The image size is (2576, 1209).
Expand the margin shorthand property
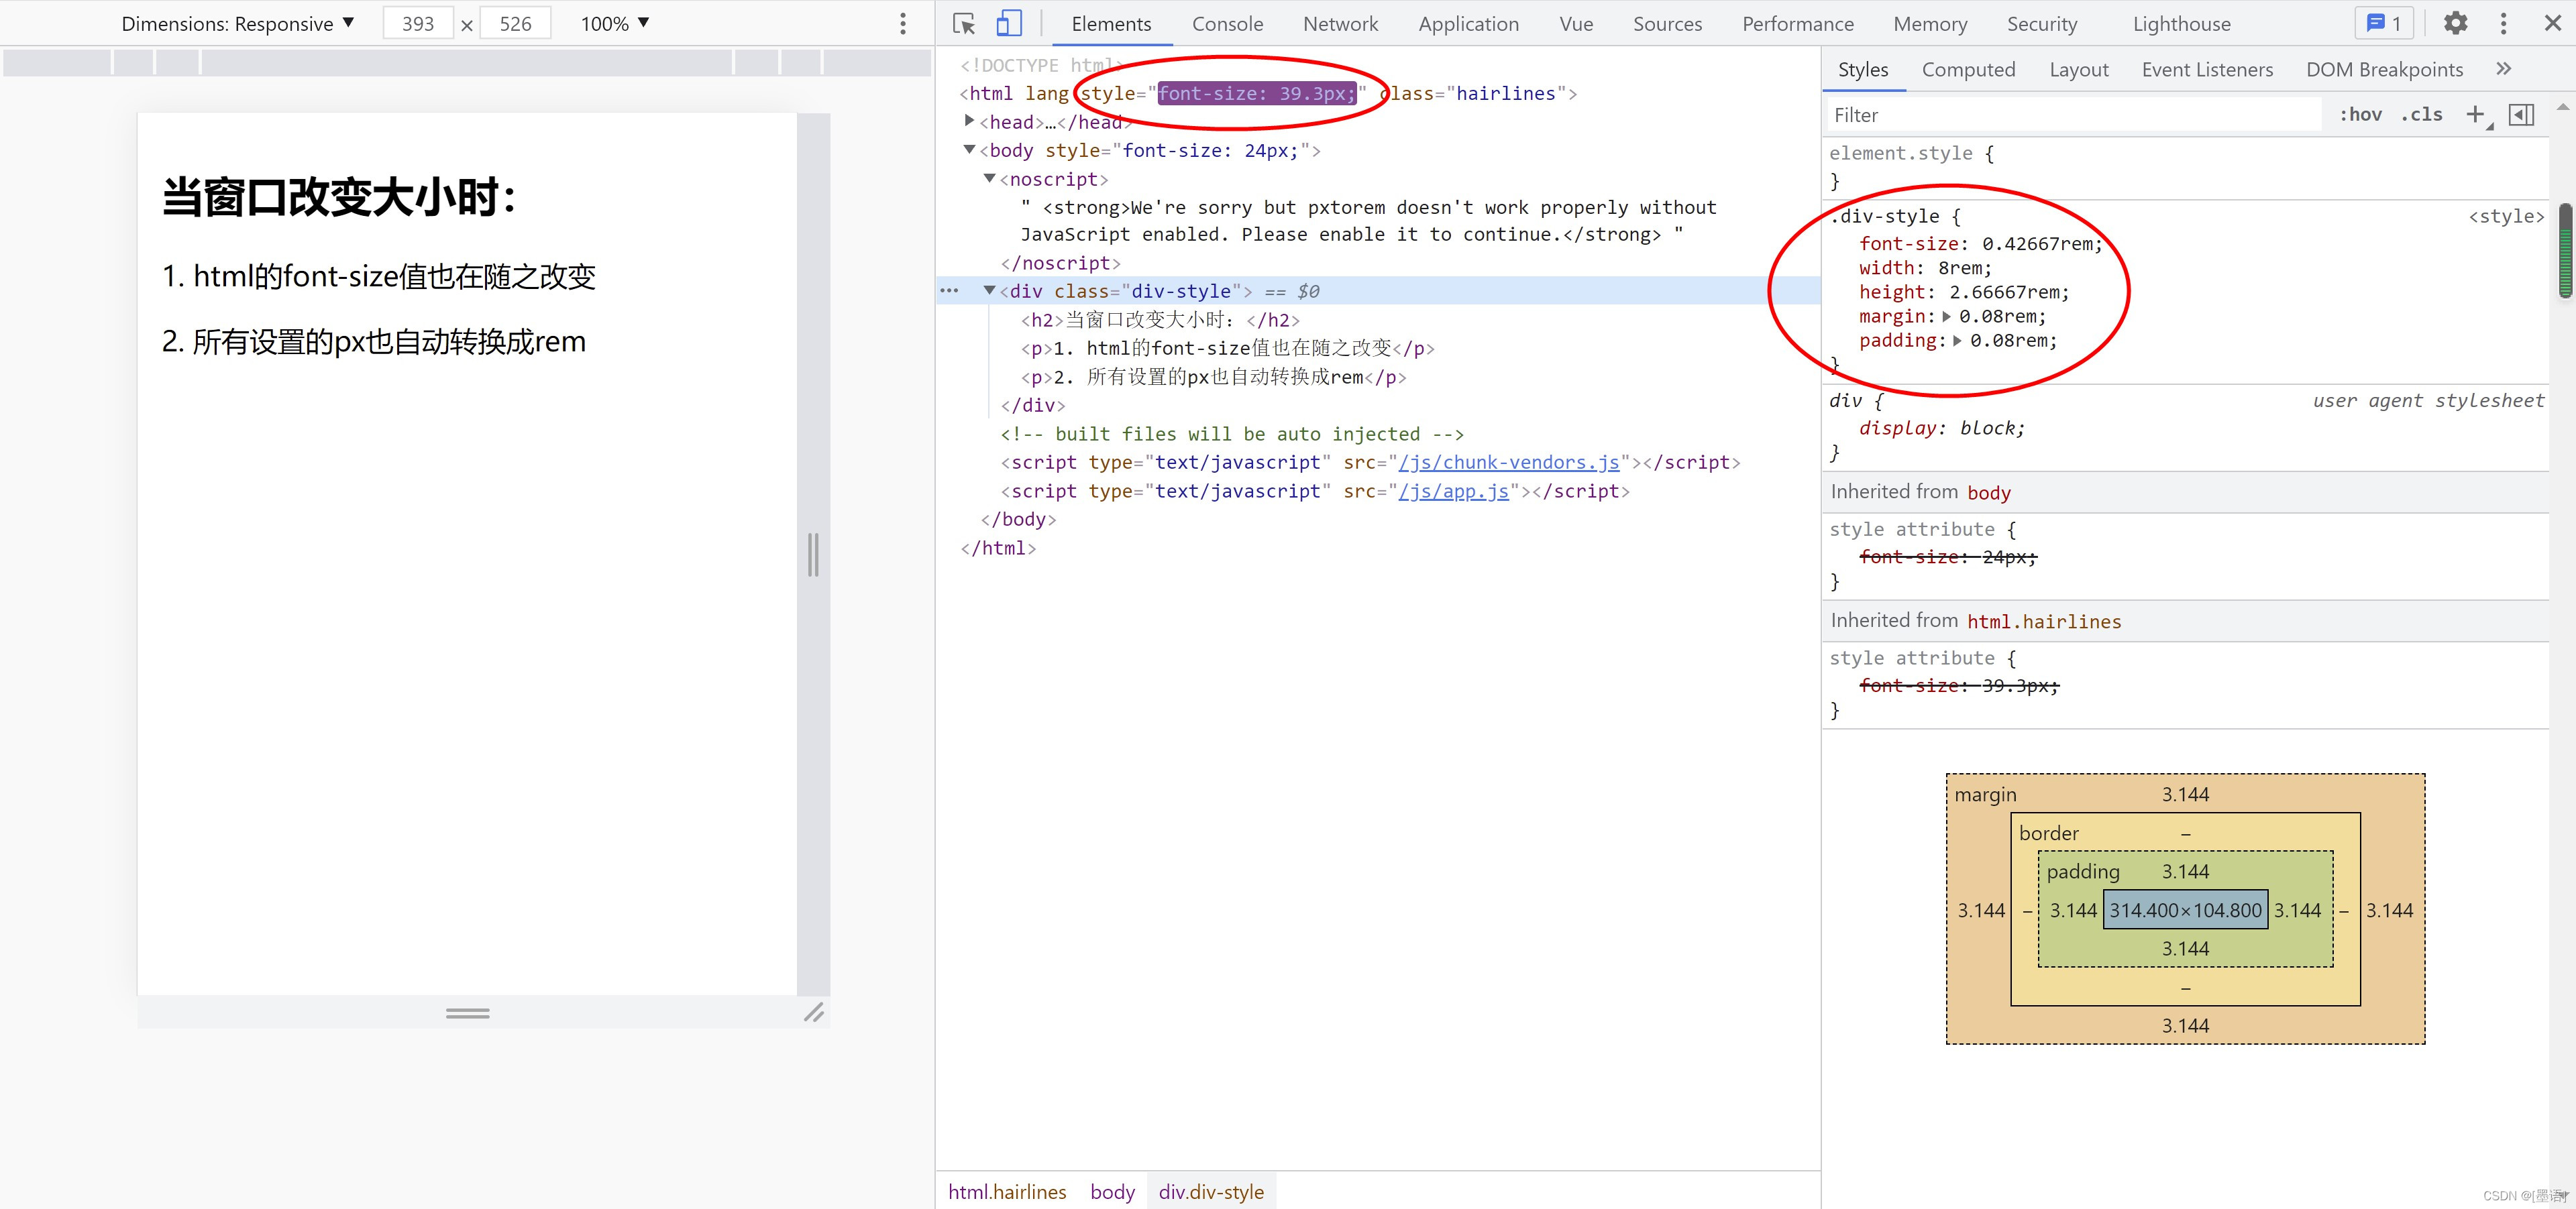point(1946,316)
